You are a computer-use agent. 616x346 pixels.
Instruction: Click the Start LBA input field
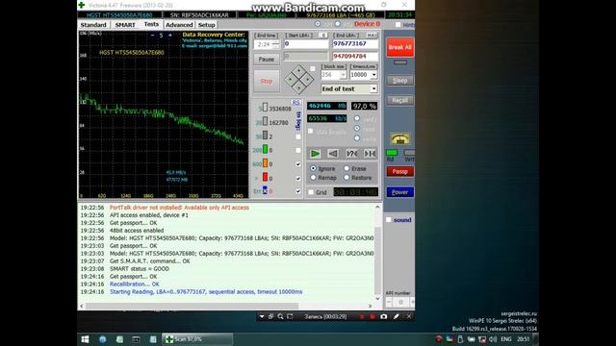[x=306, y=43]
